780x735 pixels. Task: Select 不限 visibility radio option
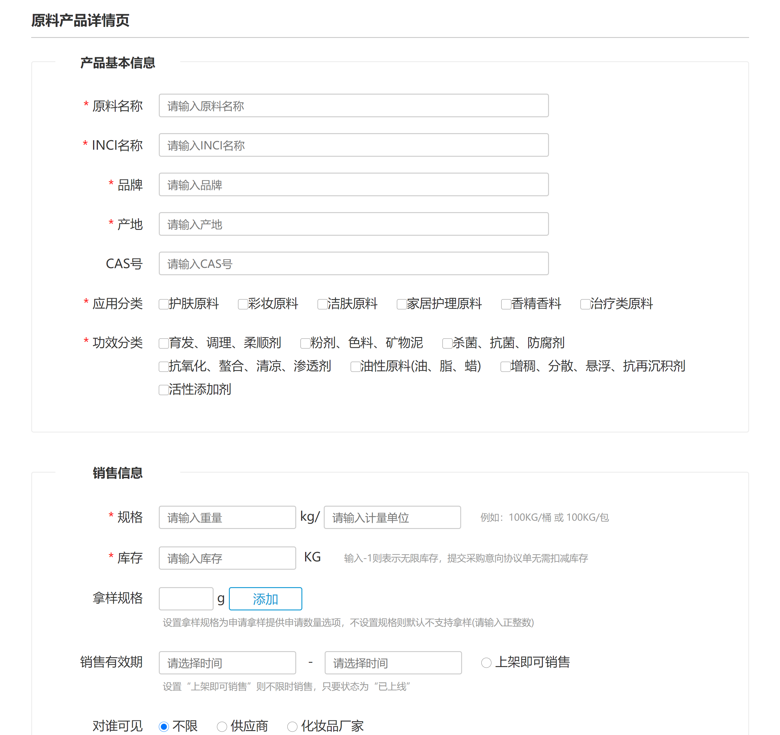point(164,727)
